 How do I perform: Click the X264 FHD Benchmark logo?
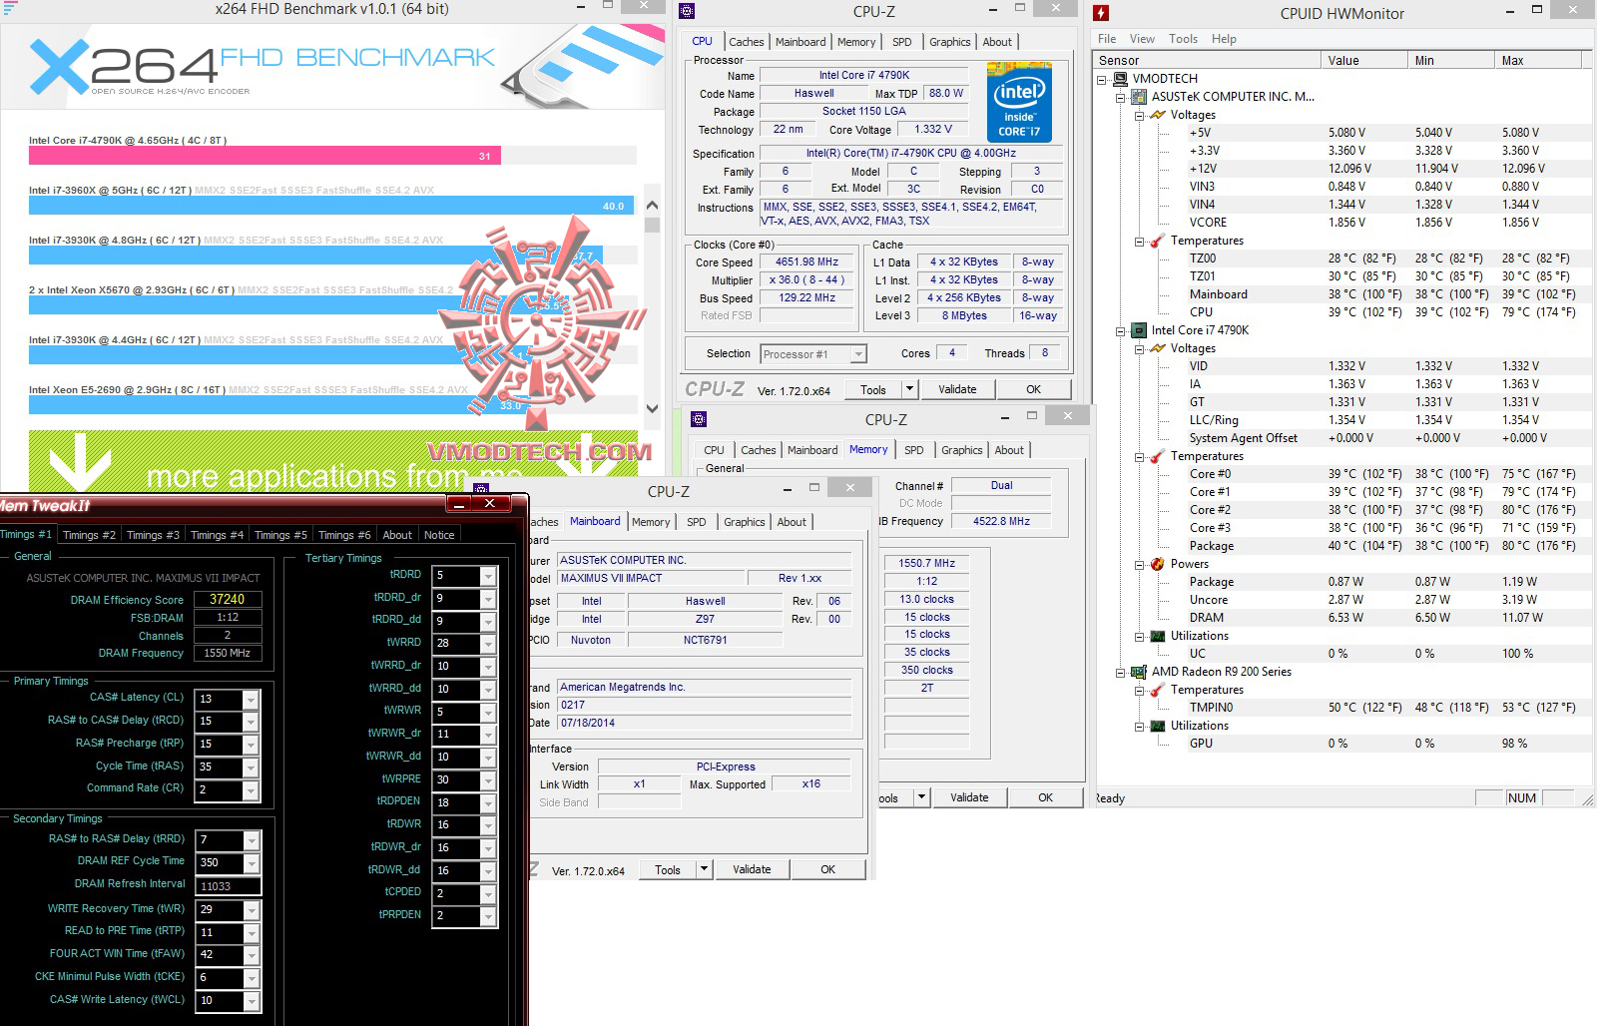[x=262, y=66]
